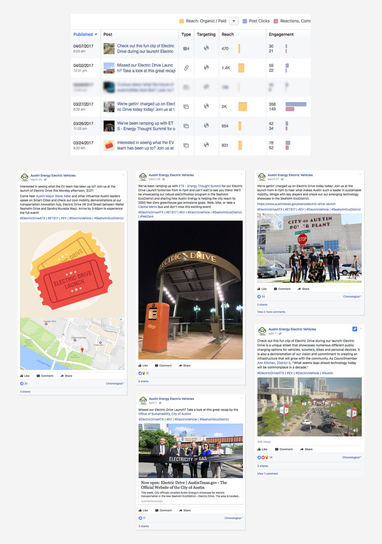382x544 pixels.
Task: Share the March 24 post
Action: [x=66, y=376]
